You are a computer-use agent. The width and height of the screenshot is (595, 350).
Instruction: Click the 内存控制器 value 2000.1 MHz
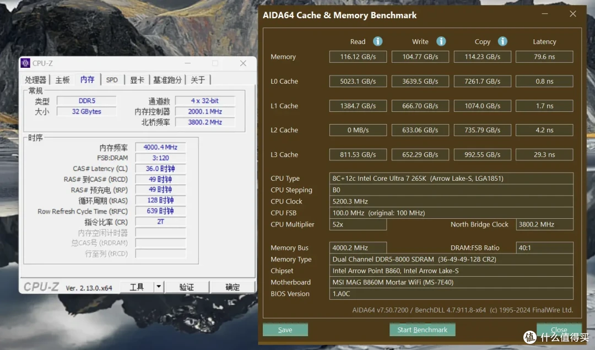click(x=205, y=111)
